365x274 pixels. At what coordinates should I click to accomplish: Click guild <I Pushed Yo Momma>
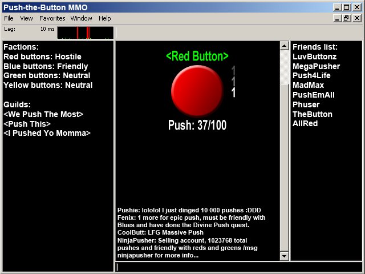(x=47, y=133)
